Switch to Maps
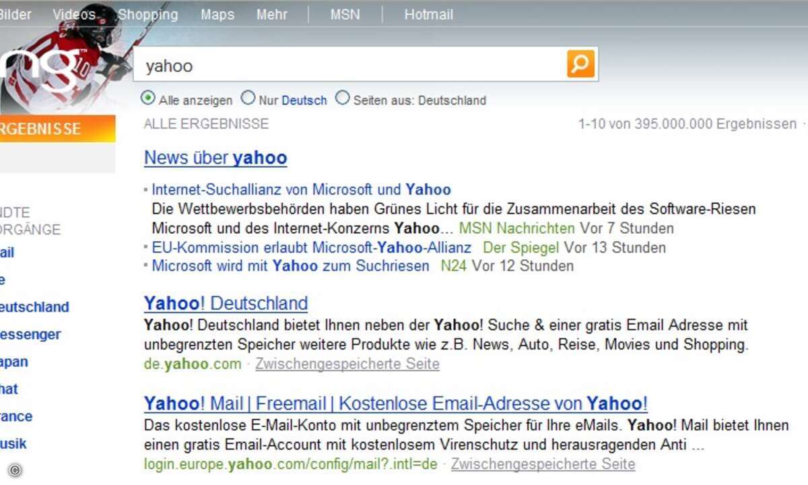 click(x=217, y=14)
